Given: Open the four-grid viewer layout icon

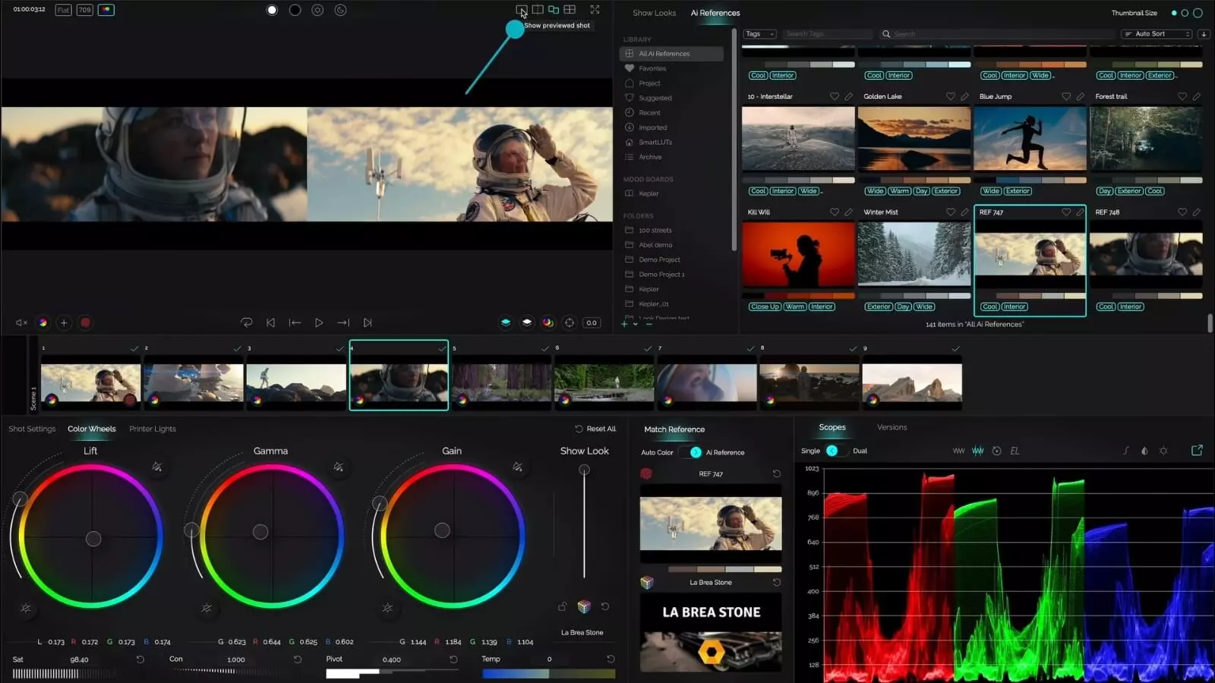Looking at the screenshot, I should tap(570, 10).
